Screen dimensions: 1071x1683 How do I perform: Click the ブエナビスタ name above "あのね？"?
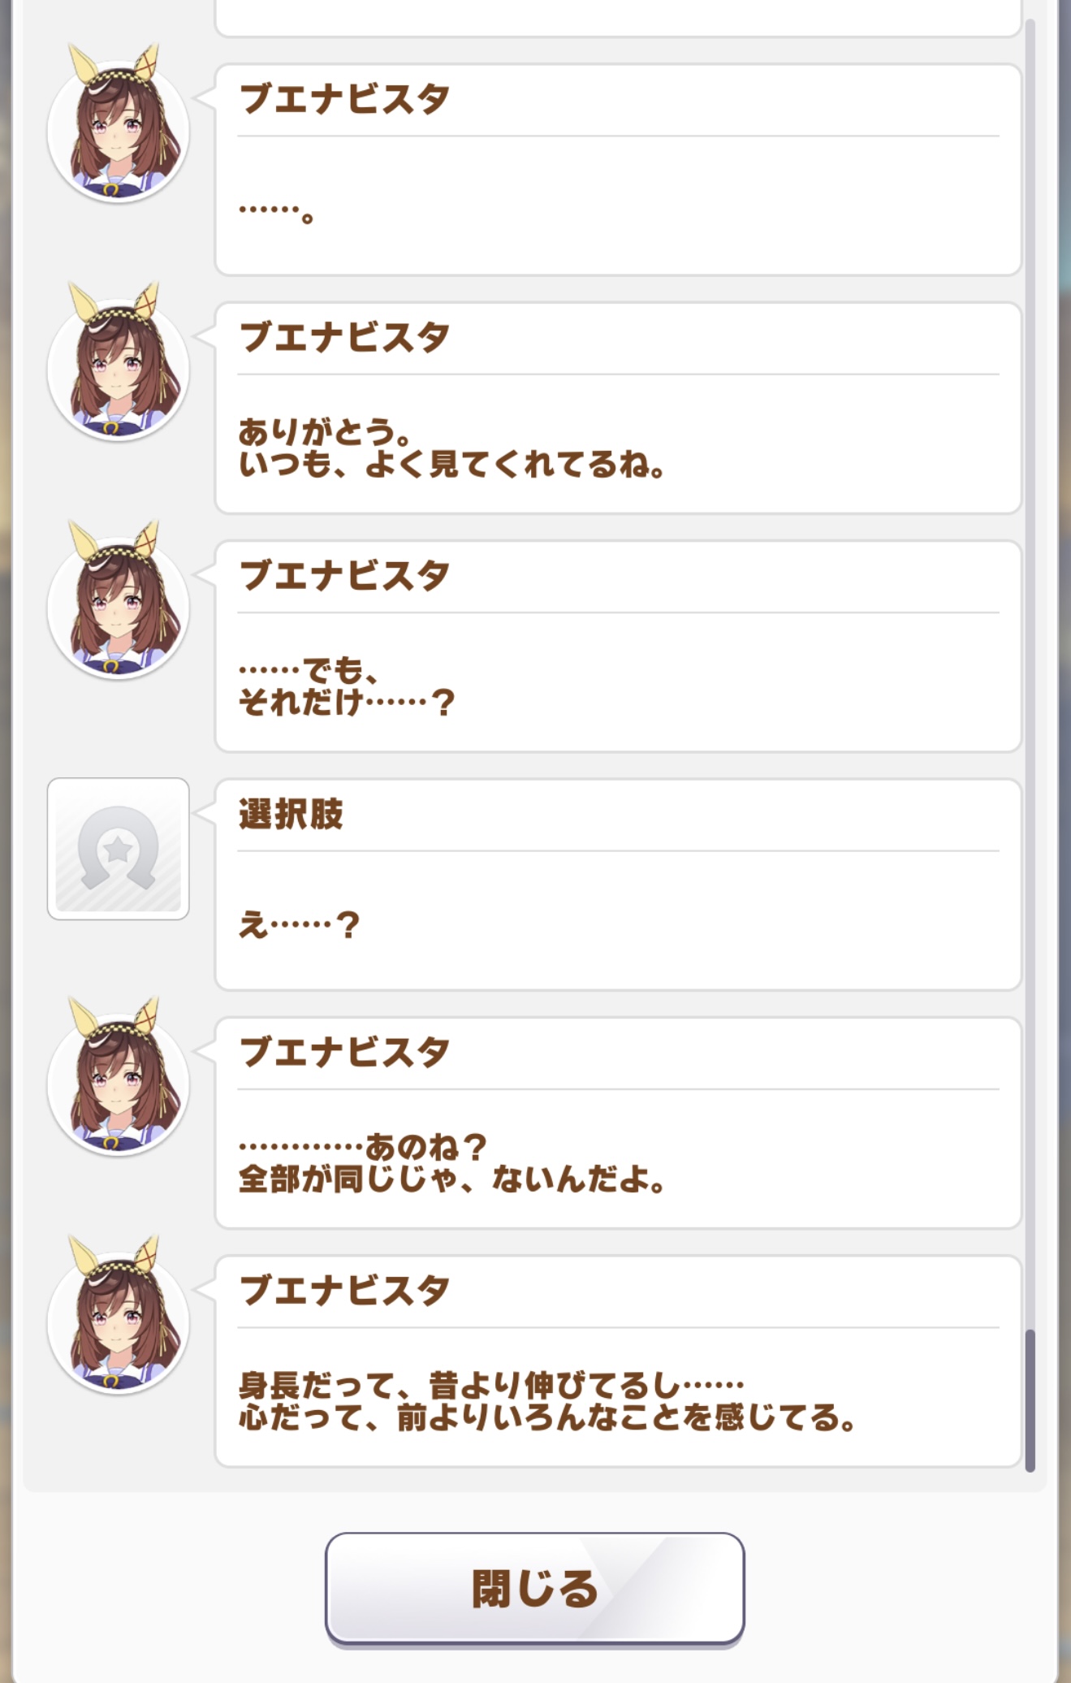(x=344, y=1052)
